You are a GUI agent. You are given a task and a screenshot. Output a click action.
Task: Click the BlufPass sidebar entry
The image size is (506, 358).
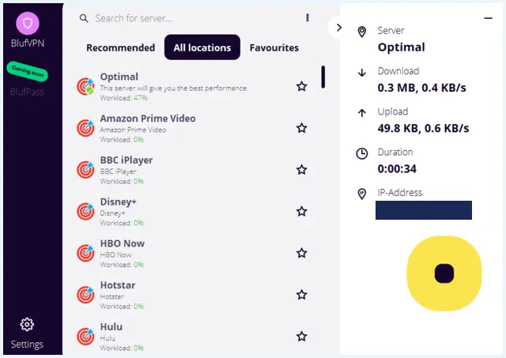(x=27, y=92)
